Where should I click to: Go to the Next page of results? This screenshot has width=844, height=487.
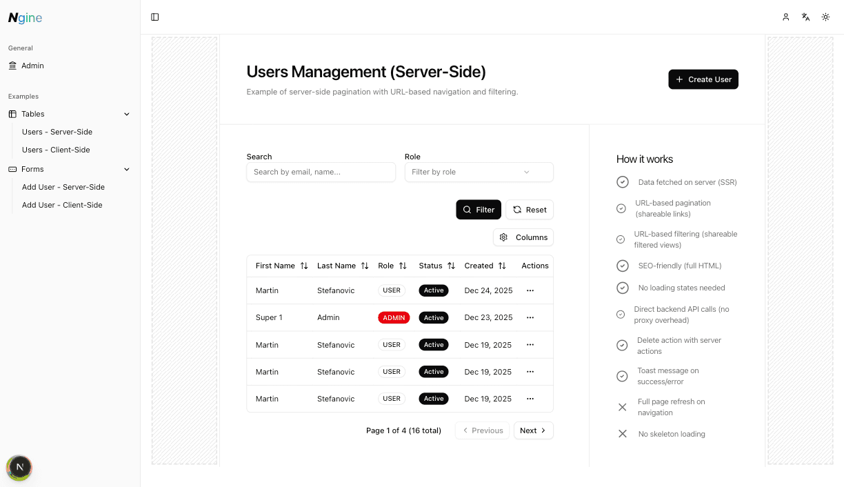tap(533, 430)
